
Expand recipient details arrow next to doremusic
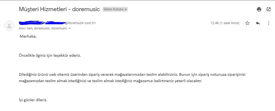click(x=70, y=28)
